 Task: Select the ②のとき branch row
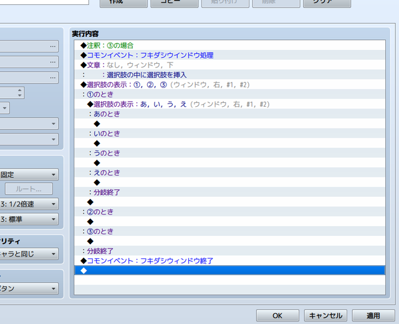click(230, 212)
